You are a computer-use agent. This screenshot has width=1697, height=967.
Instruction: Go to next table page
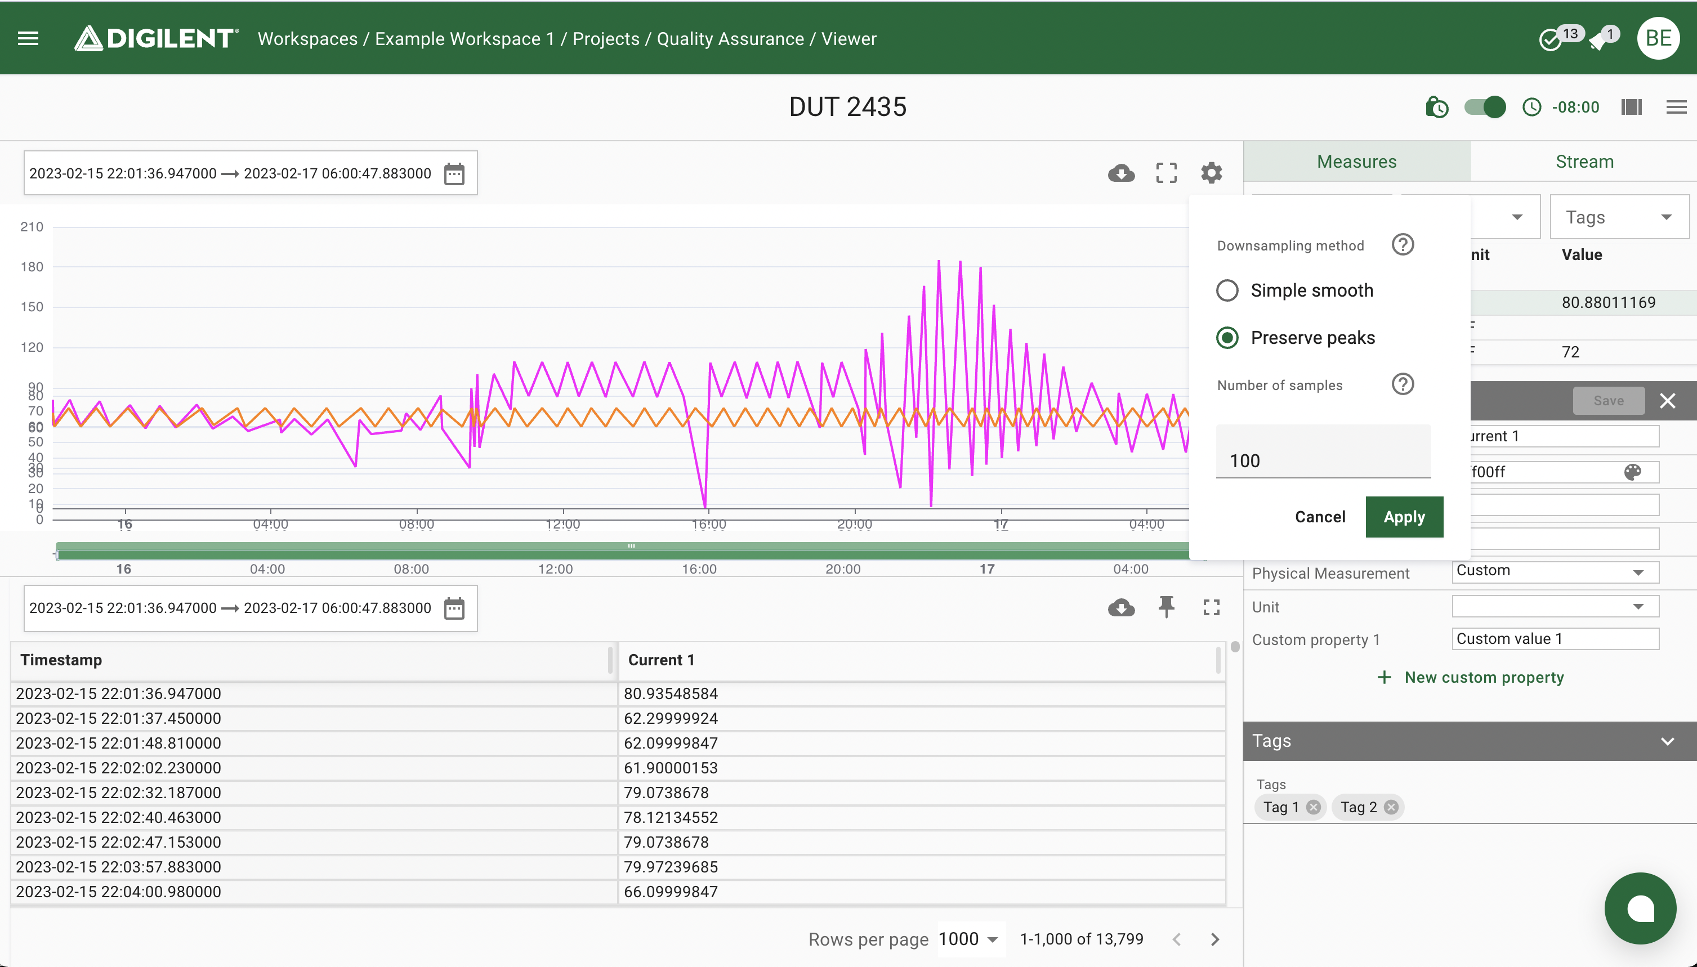tap(1215, 939)
